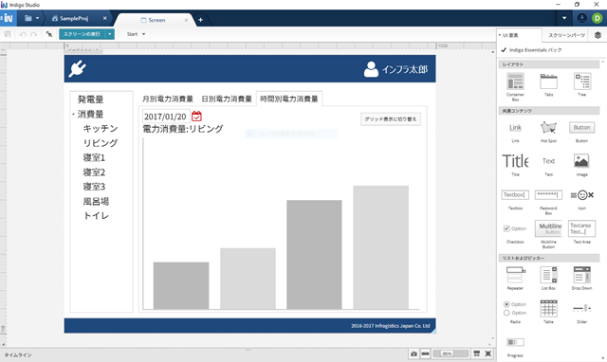The image size is (607, 362).
Task: Select the Title element
Action: click(x=515, y=164)
